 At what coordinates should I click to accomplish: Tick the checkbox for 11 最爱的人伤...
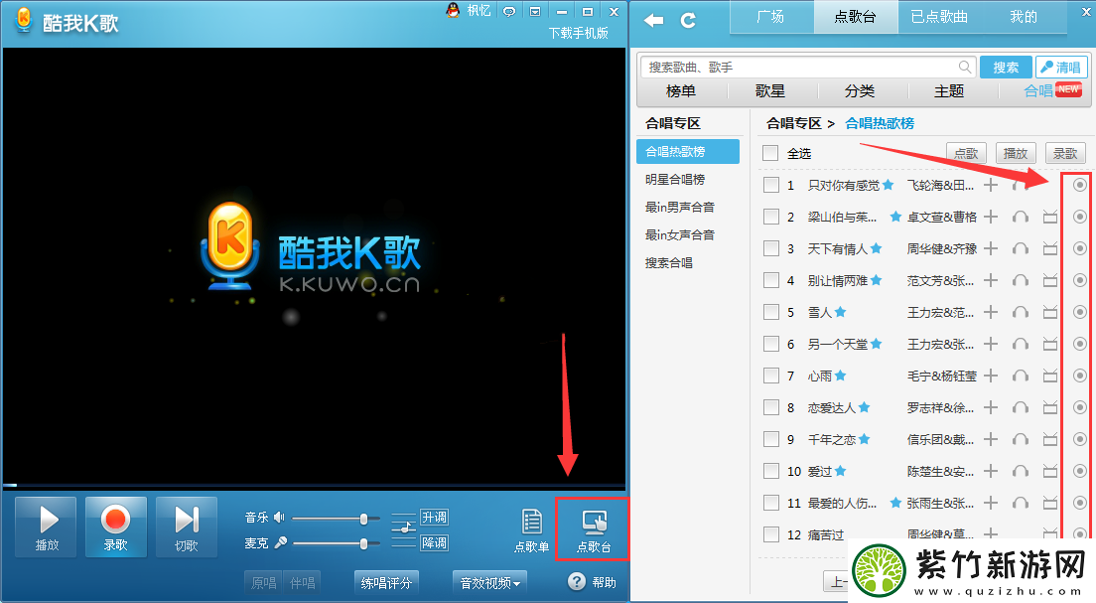(x=771, y=503)
